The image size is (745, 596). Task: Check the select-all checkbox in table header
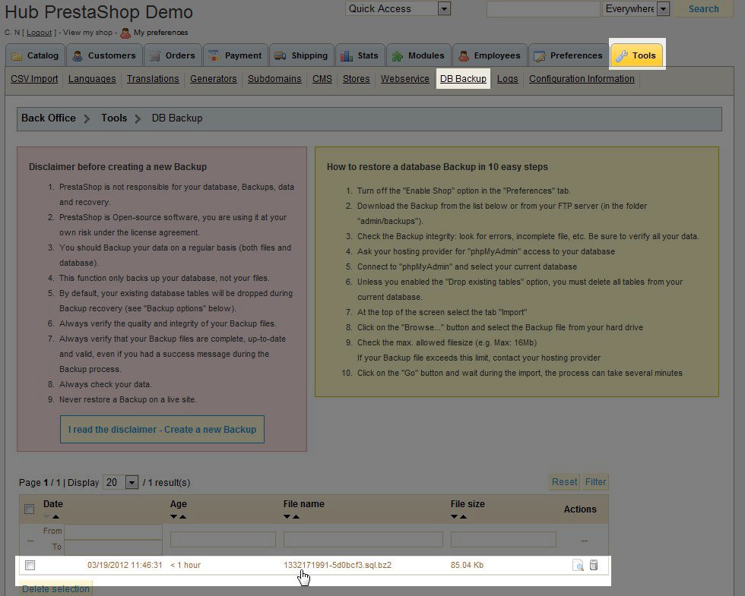[30, 509]
